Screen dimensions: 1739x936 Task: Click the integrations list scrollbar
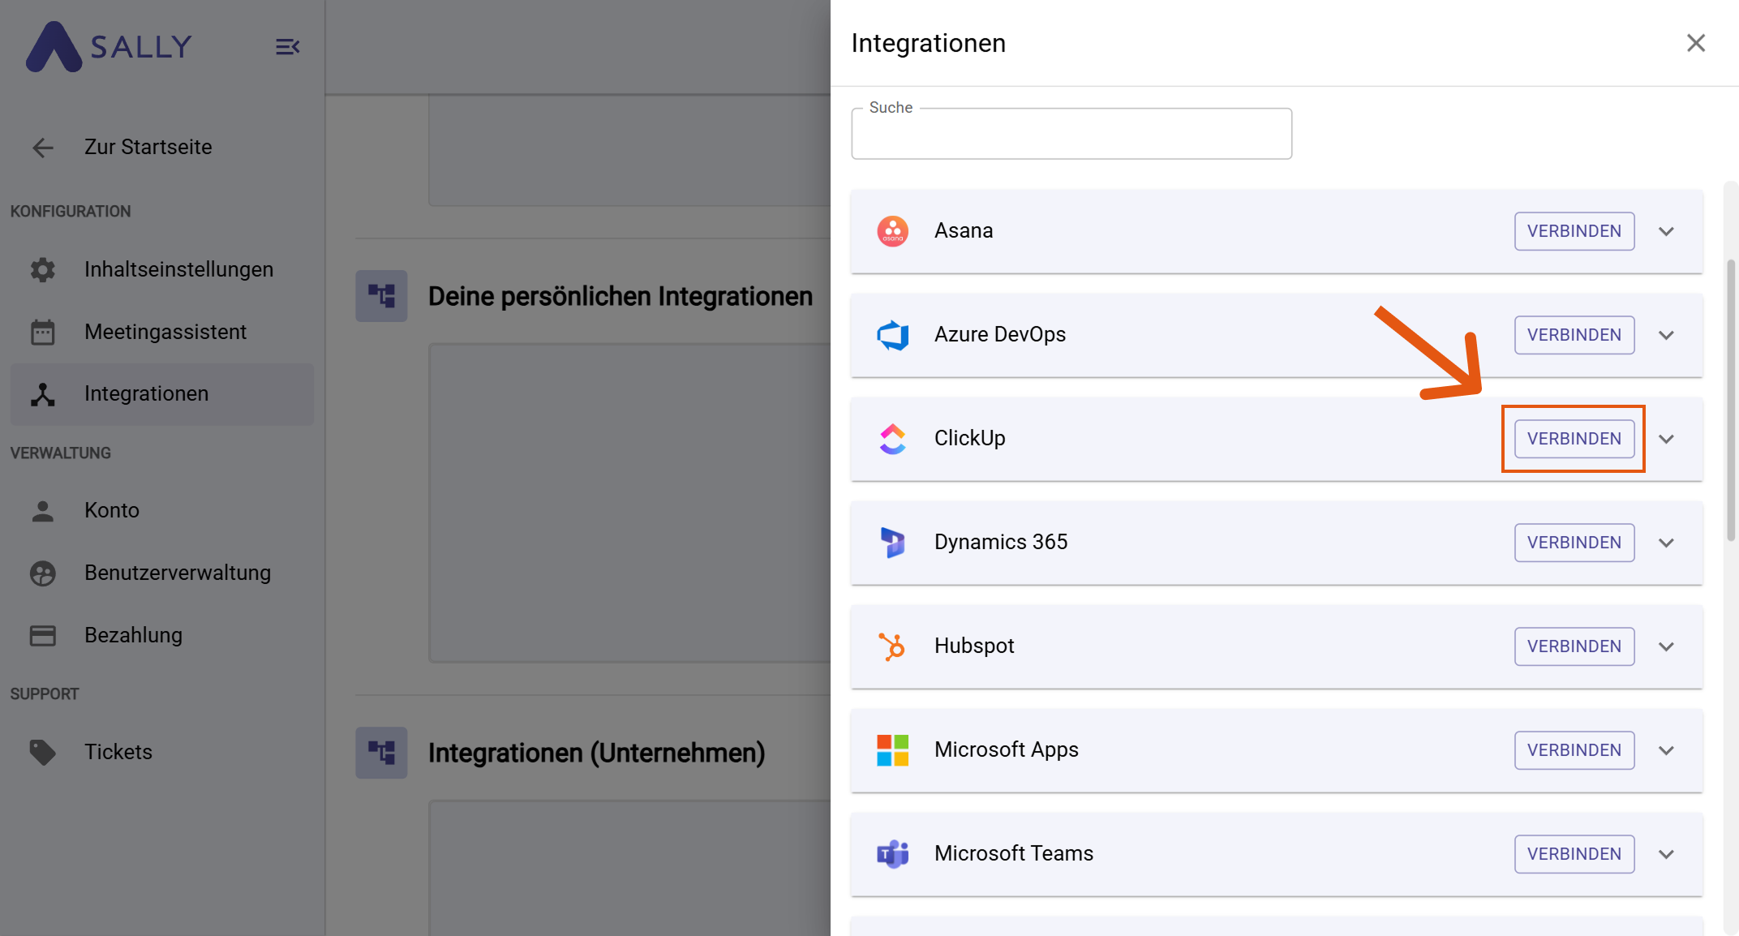1731,400
